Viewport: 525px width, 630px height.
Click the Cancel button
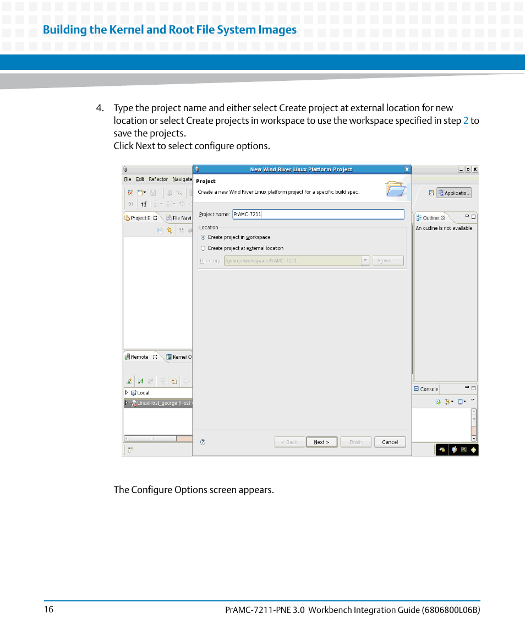pyautogui.click(x=390, y=442)
